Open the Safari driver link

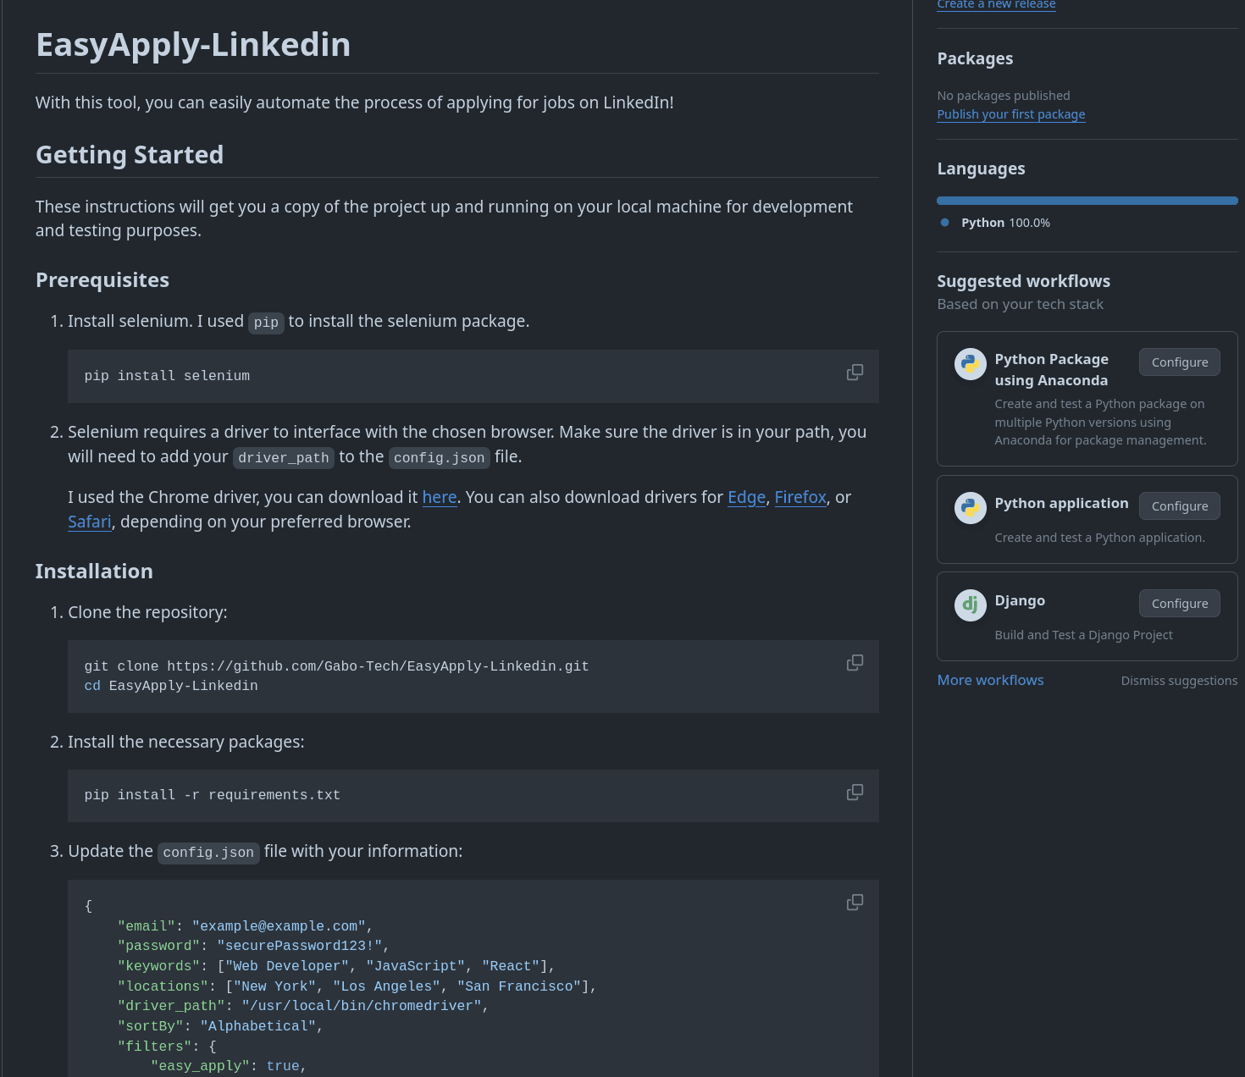[x=90, y=522]
